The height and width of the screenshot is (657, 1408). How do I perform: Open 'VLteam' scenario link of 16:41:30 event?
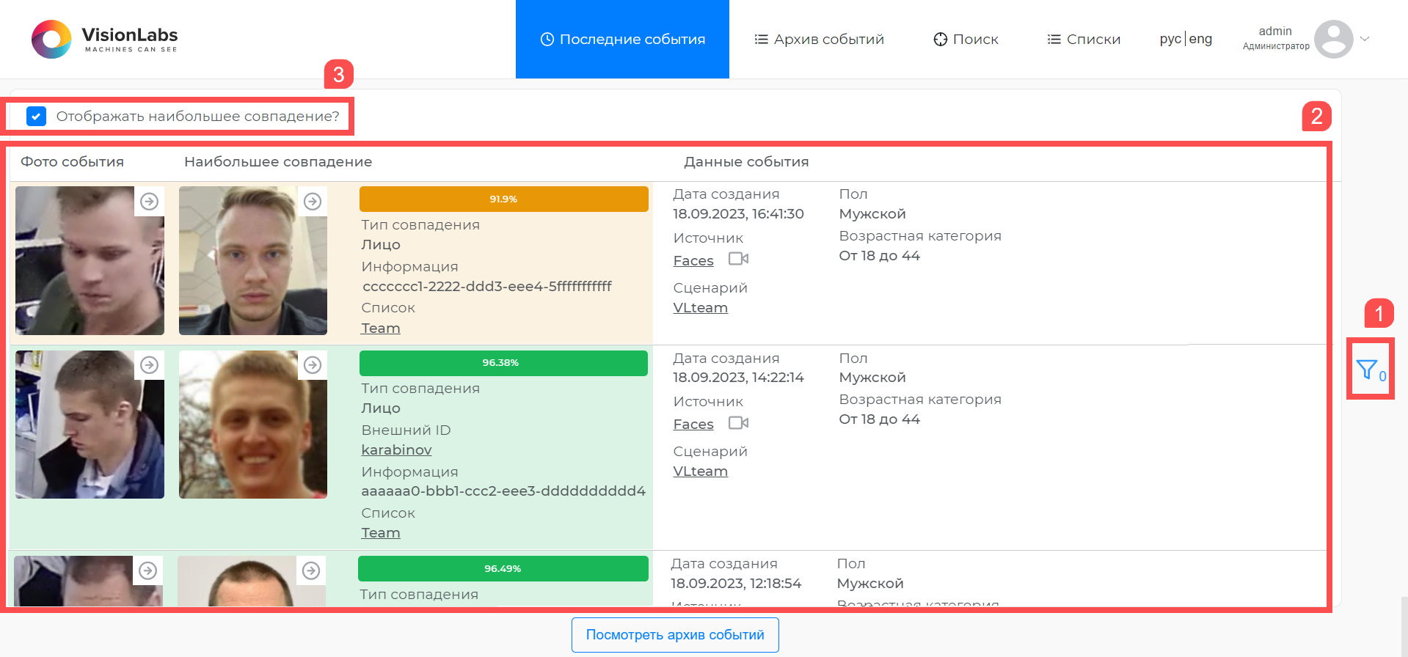(701, 308)
